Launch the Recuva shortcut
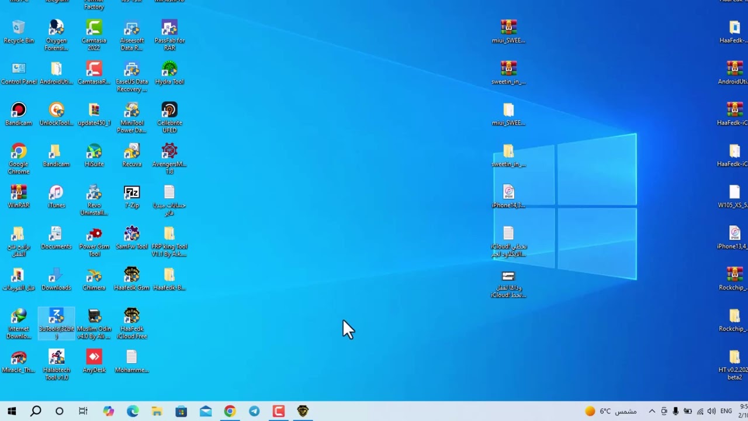 click(131, 156)
